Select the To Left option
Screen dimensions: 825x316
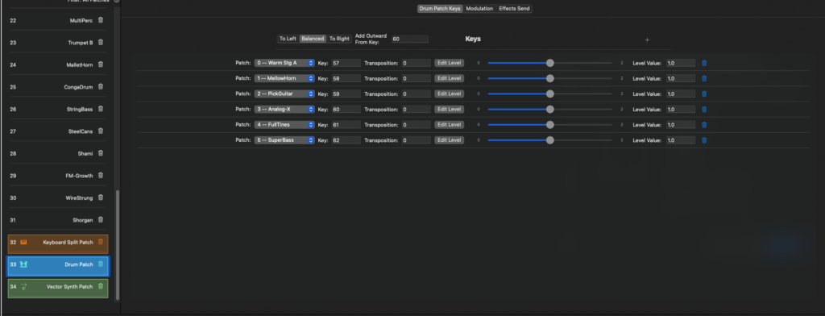click(288, 39)
